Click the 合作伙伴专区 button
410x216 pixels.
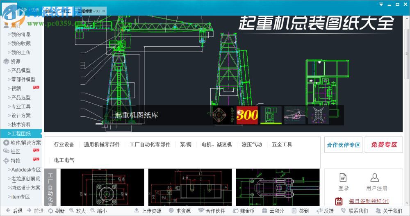(x=343, y=145)
